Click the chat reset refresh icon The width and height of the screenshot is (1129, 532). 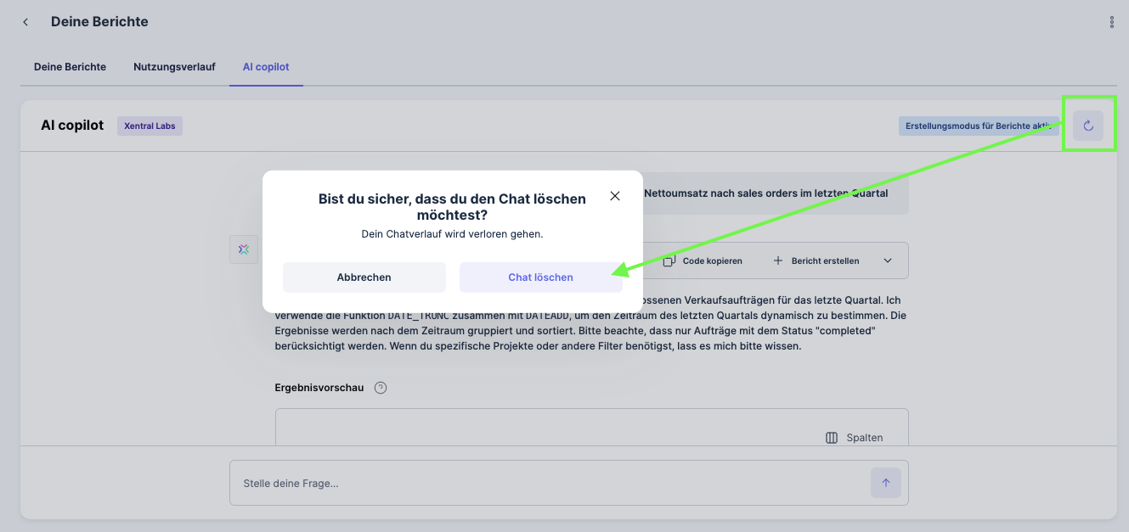tap(1088, 126)
